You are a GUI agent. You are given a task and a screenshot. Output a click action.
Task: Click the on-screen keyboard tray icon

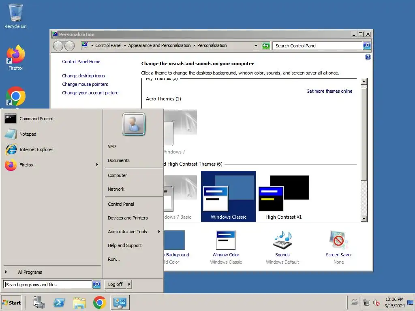pos(354,302)
